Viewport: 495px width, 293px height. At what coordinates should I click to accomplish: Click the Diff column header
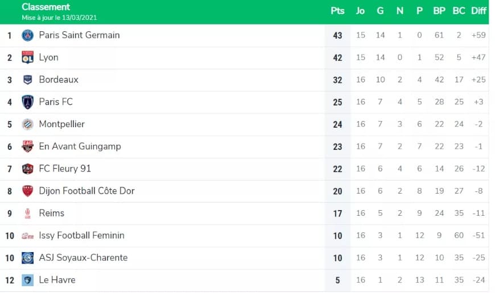tap(478, 11)
